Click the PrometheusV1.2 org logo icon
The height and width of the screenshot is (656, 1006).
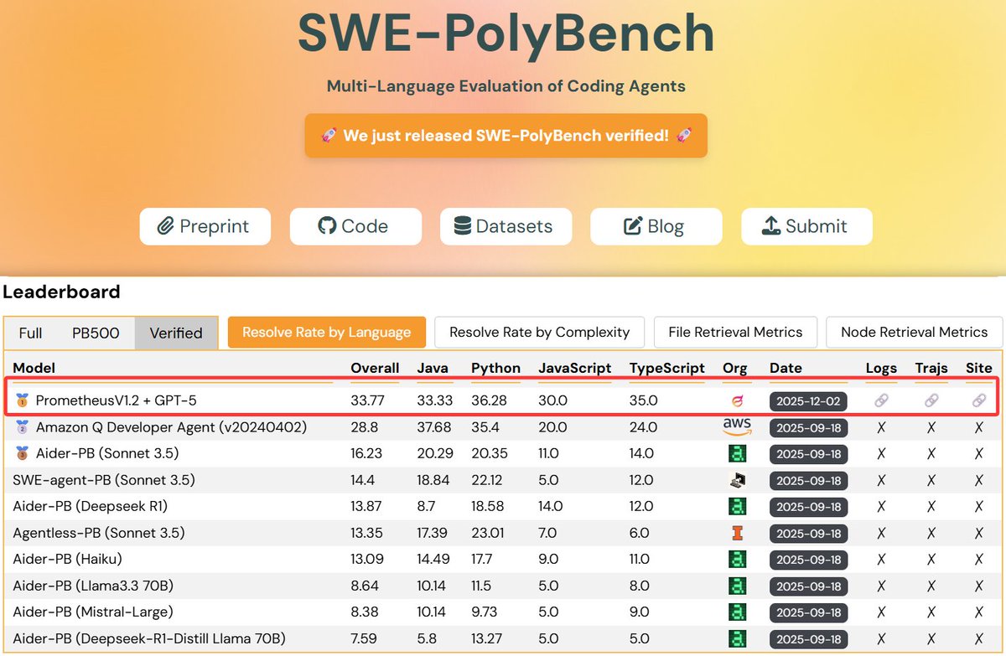coord(737,401)
